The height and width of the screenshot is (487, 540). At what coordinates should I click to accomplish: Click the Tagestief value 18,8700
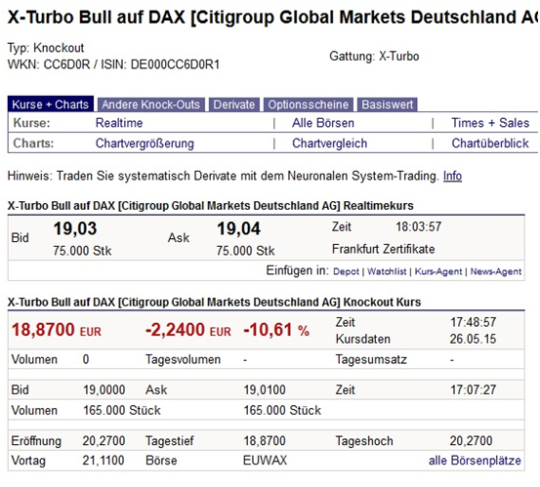click(x=265, y=441)
